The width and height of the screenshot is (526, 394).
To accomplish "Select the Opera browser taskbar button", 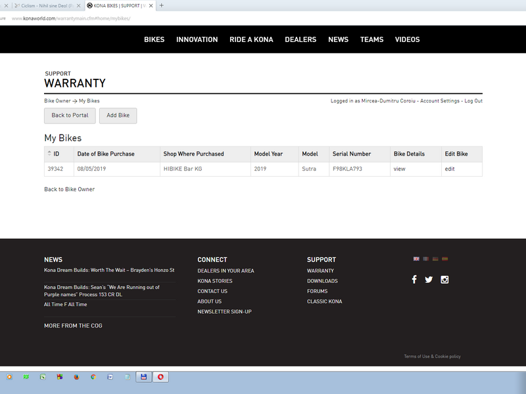I will pyautogui.click(x=160, y=377).
